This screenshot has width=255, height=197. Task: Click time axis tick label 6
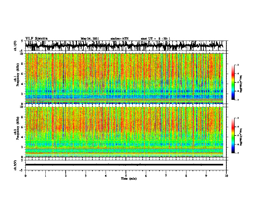click(x=146, y=176)
